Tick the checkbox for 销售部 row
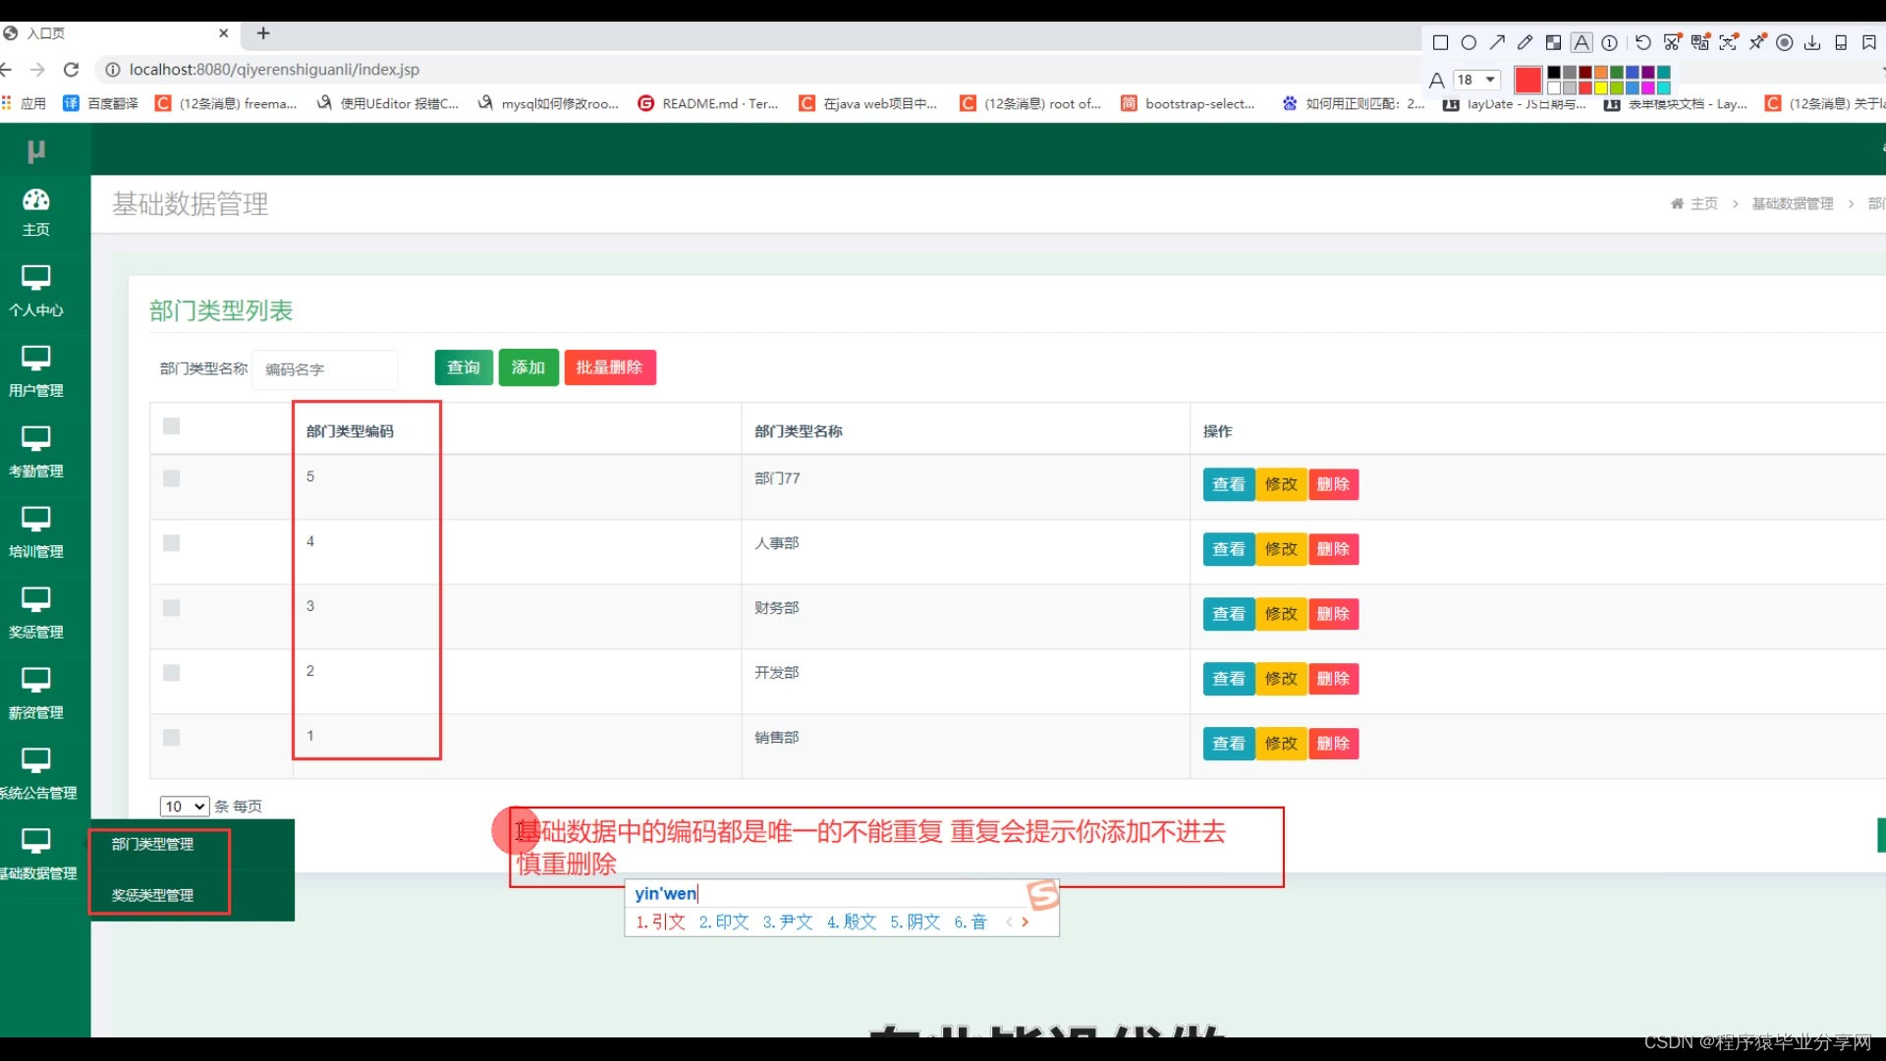1886x1061 pixels. (171, 738)
